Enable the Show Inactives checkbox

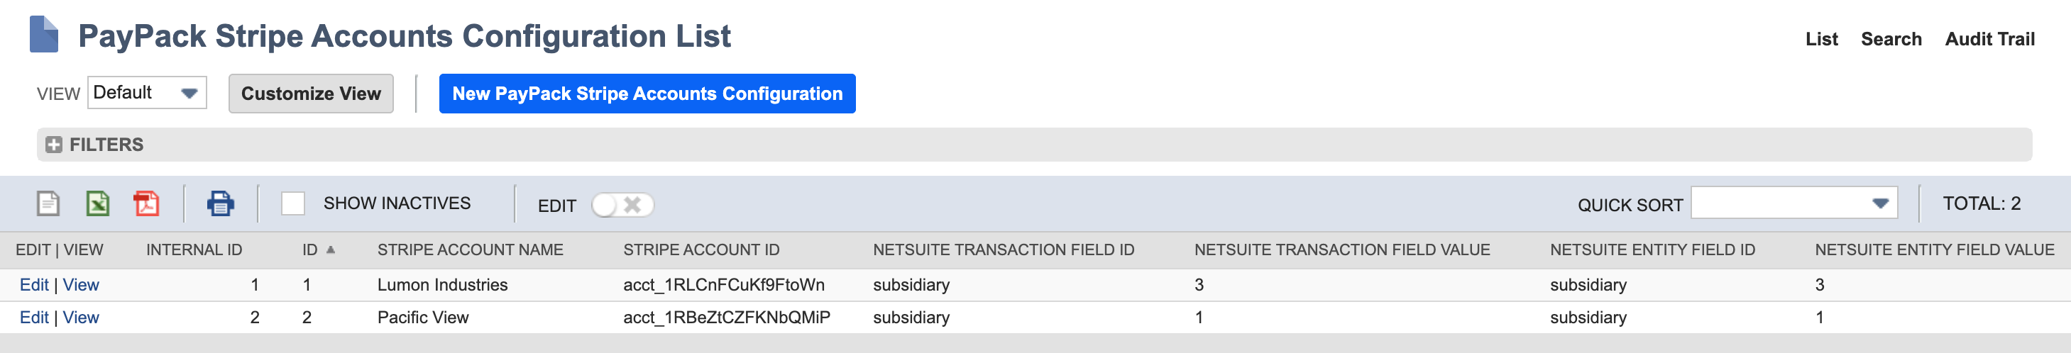tap(292, 203)
